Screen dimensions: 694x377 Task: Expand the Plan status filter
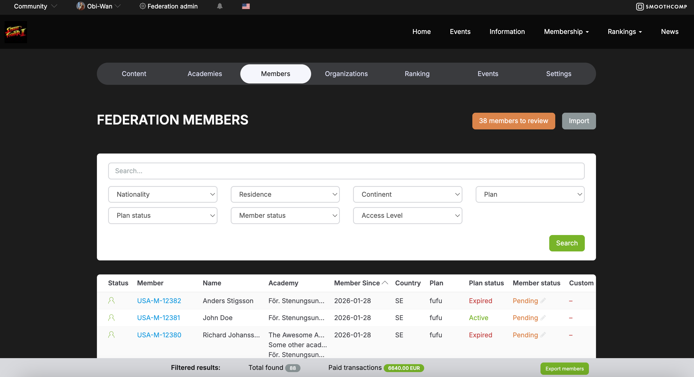click(x=163, y=215)
